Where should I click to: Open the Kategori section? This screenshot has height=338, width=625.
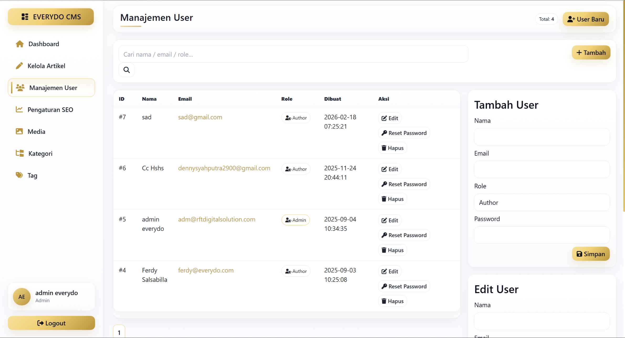click(51, 153)
